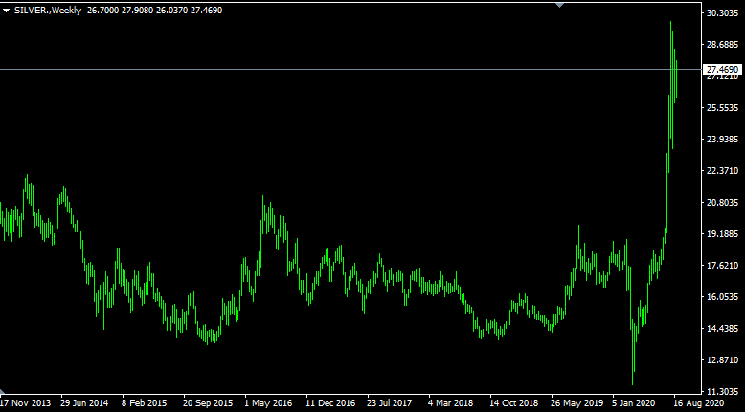
Task: Select the SILVER.,Weekly chart title text
Action: pyautogui.click(x=48, y=10)
